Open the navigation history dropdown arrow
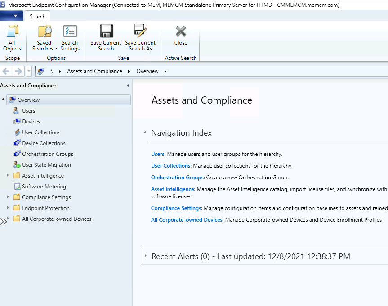Screen dimensions: 388x306 tap(29, 71)
